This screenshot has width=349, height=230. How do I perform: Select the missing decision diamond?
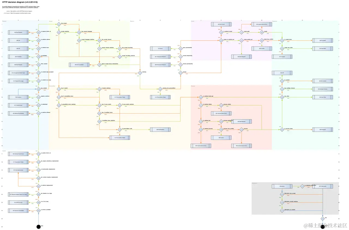140,73
